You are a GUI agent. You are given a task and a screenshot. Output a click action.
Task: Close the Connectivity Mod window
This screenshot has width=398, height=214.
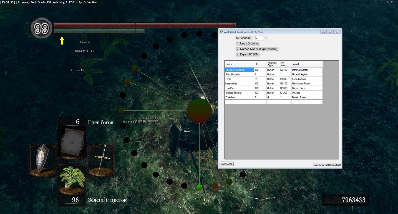tap(337, 32)
